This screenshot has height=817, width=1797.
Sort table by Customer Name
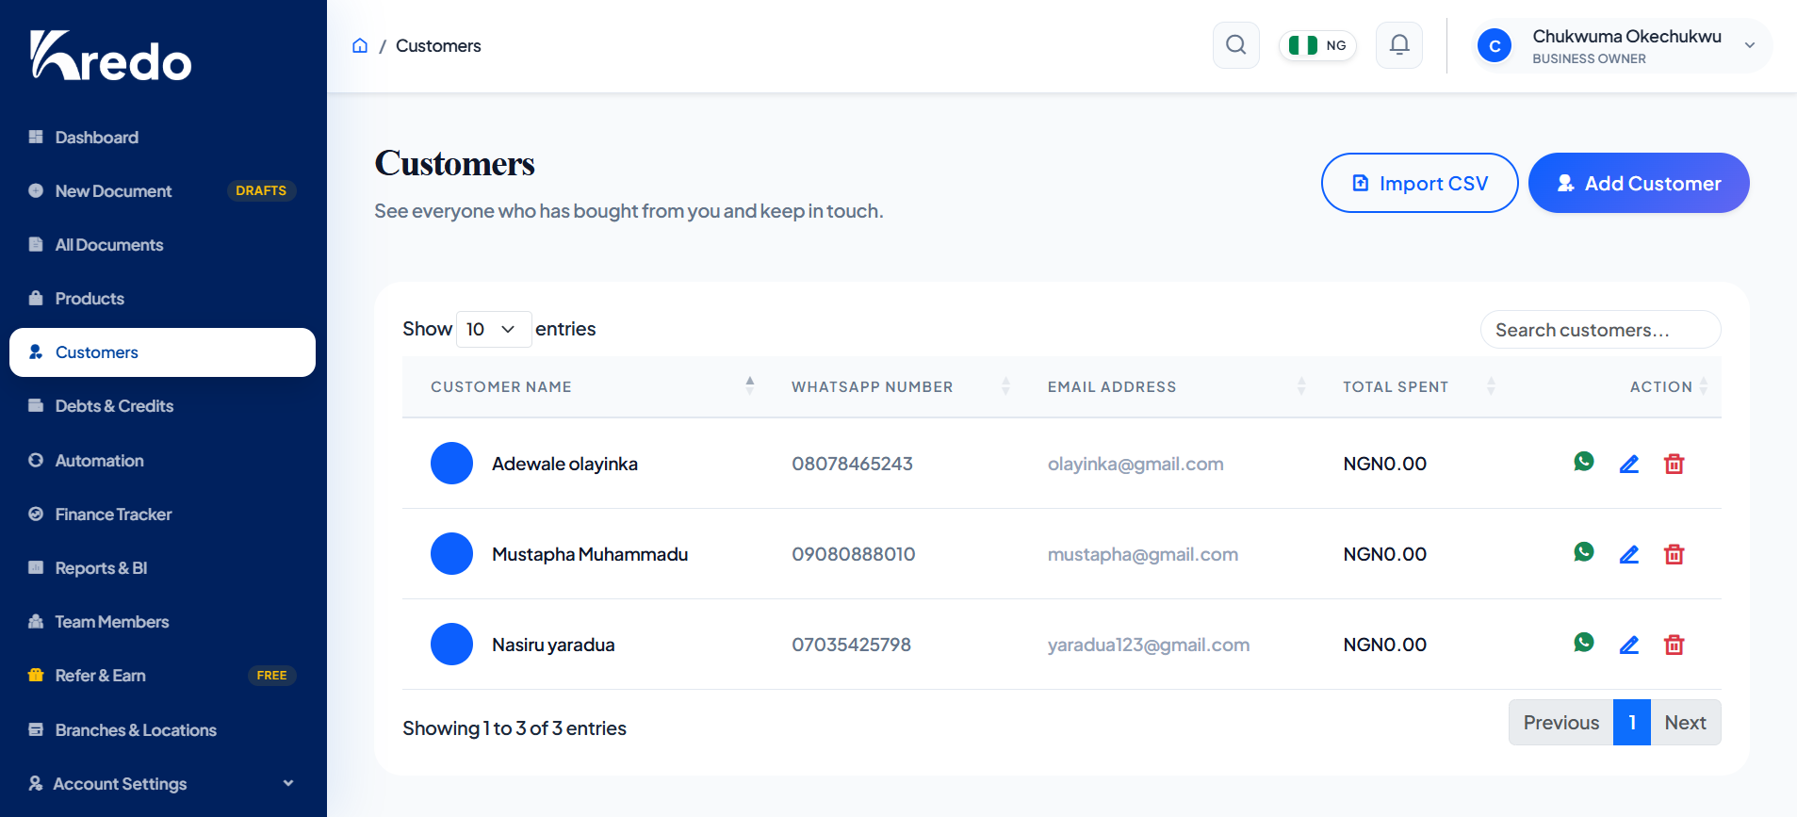coord(582,386)
